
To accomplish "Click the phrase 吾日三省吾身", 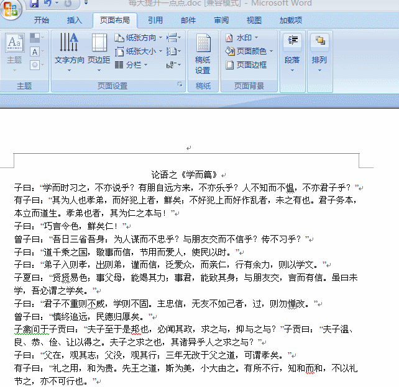I will click(x=78, y=239).
